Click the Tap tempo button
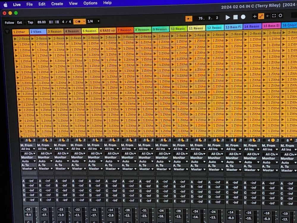 [31, 22]
